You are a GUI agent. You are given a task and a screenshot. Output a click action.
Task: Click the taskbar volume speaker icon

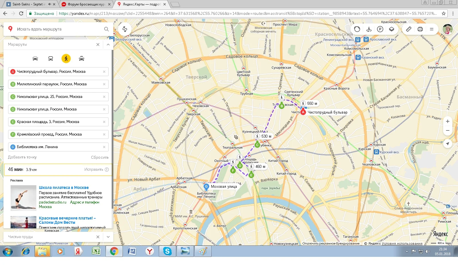[x=428, y=251]
